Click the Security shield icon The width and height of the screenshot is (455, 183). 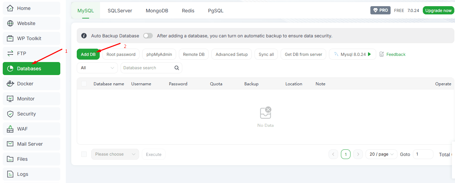10,114
